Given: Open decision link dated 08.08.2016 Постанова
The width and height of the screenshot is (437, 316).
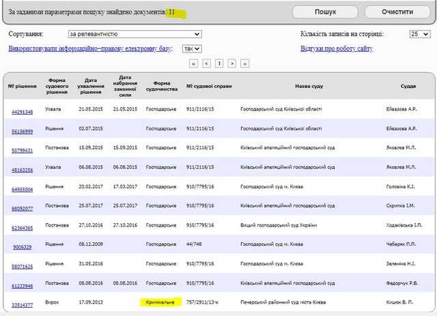Looking at the screenshot, I should click(x=22, y=286).
